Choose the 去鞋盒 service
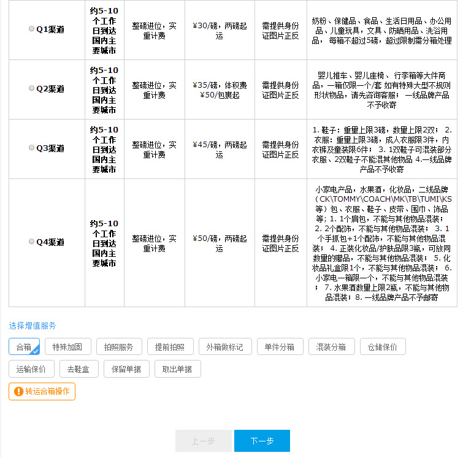This screenshot has height=458, width=463. pos(79,369)
